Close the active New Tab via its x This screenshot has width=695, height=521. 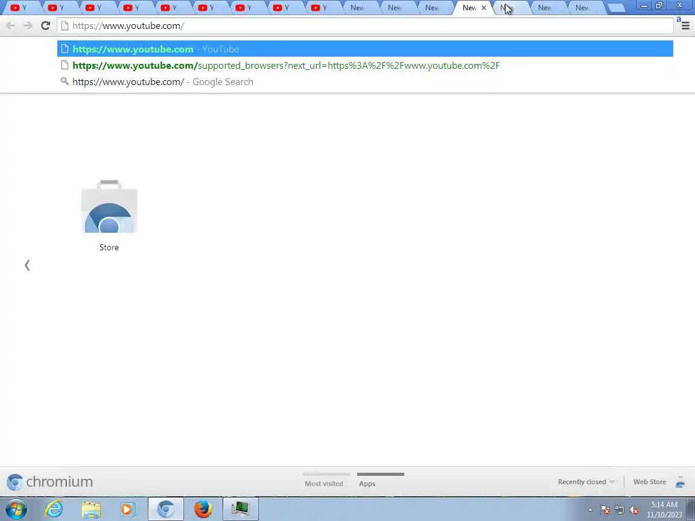pyautogui.click(x=484, y=7)
